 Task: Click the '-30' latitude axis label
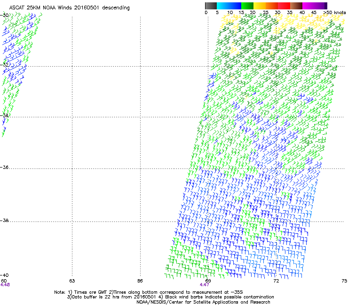click(x=4, y=15)
